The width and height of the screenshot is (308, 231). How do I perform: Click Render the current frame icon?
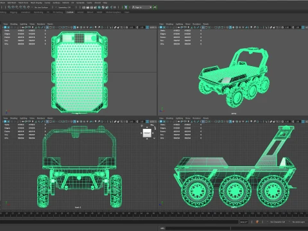(88, 7)
